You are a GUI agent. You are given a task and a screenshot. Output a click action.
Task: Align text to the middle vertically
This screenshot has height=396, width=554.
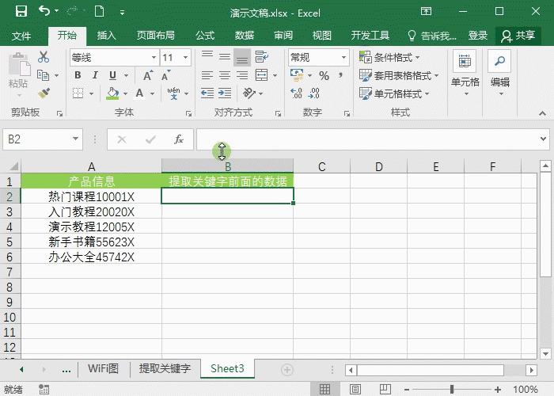(x=225, y=56)
